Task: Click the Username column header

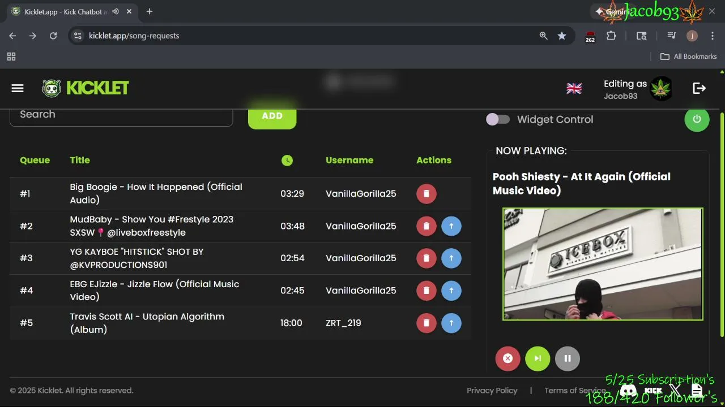Action: pos(349,161)
